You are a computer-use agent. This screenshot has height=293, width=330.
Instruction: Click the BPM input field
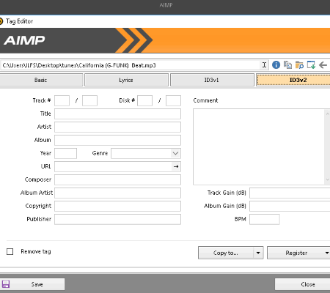click(x=265, y=219)
